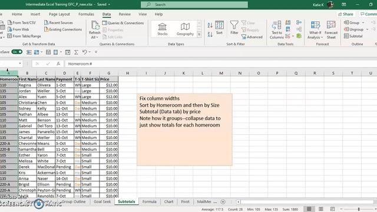Image resolution: width=377 pixels, height=212 pixels.
Task: Click the insert function fx button
Action: (x=58, y=64)
